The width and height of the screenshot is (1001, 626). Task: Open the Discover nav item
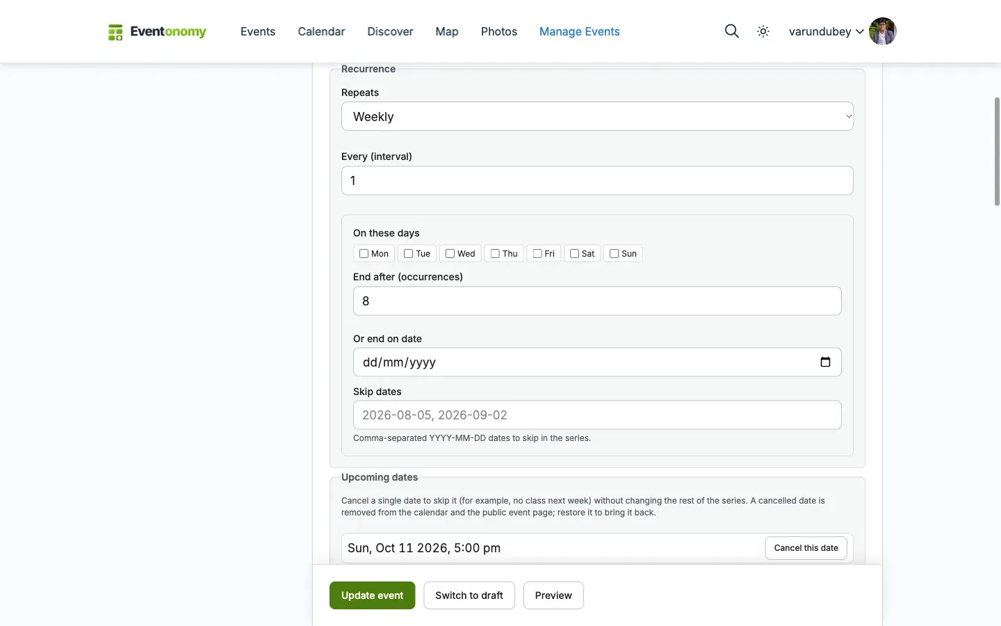pyautogui.click(x=390, y=31)
